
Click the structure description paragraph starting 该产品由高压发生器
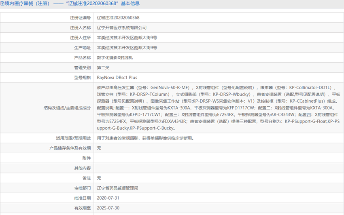click(x=219, y=108)
